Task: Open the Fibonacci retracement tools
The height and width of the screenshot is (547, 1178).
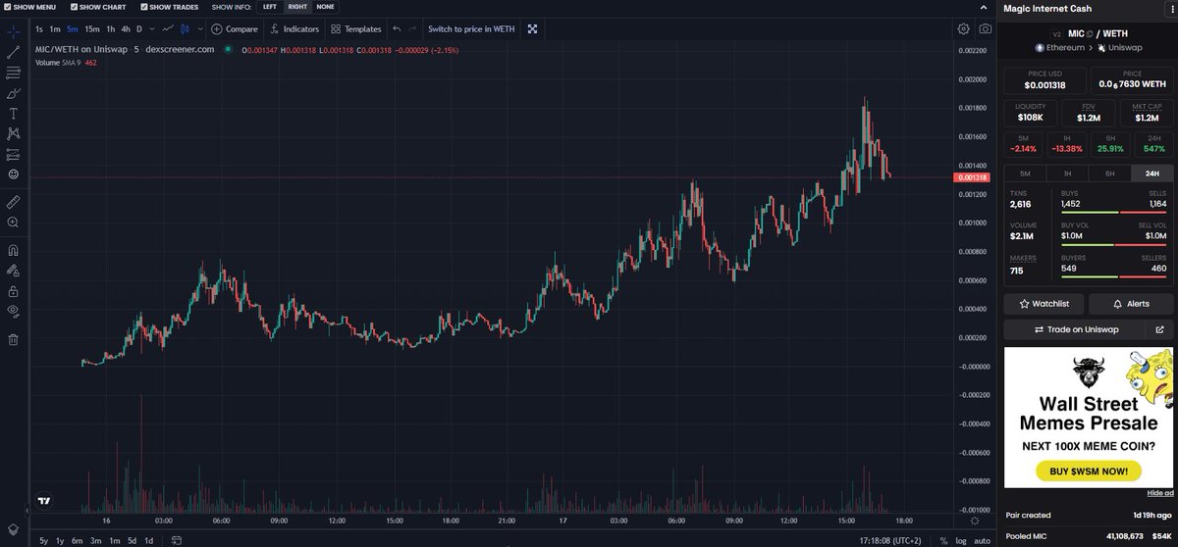Action: coord(14,72)
